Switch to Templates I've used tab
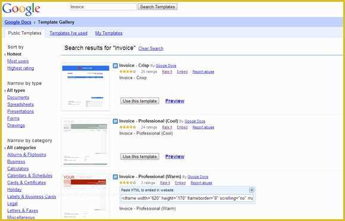345x221 pixels. 68,33
